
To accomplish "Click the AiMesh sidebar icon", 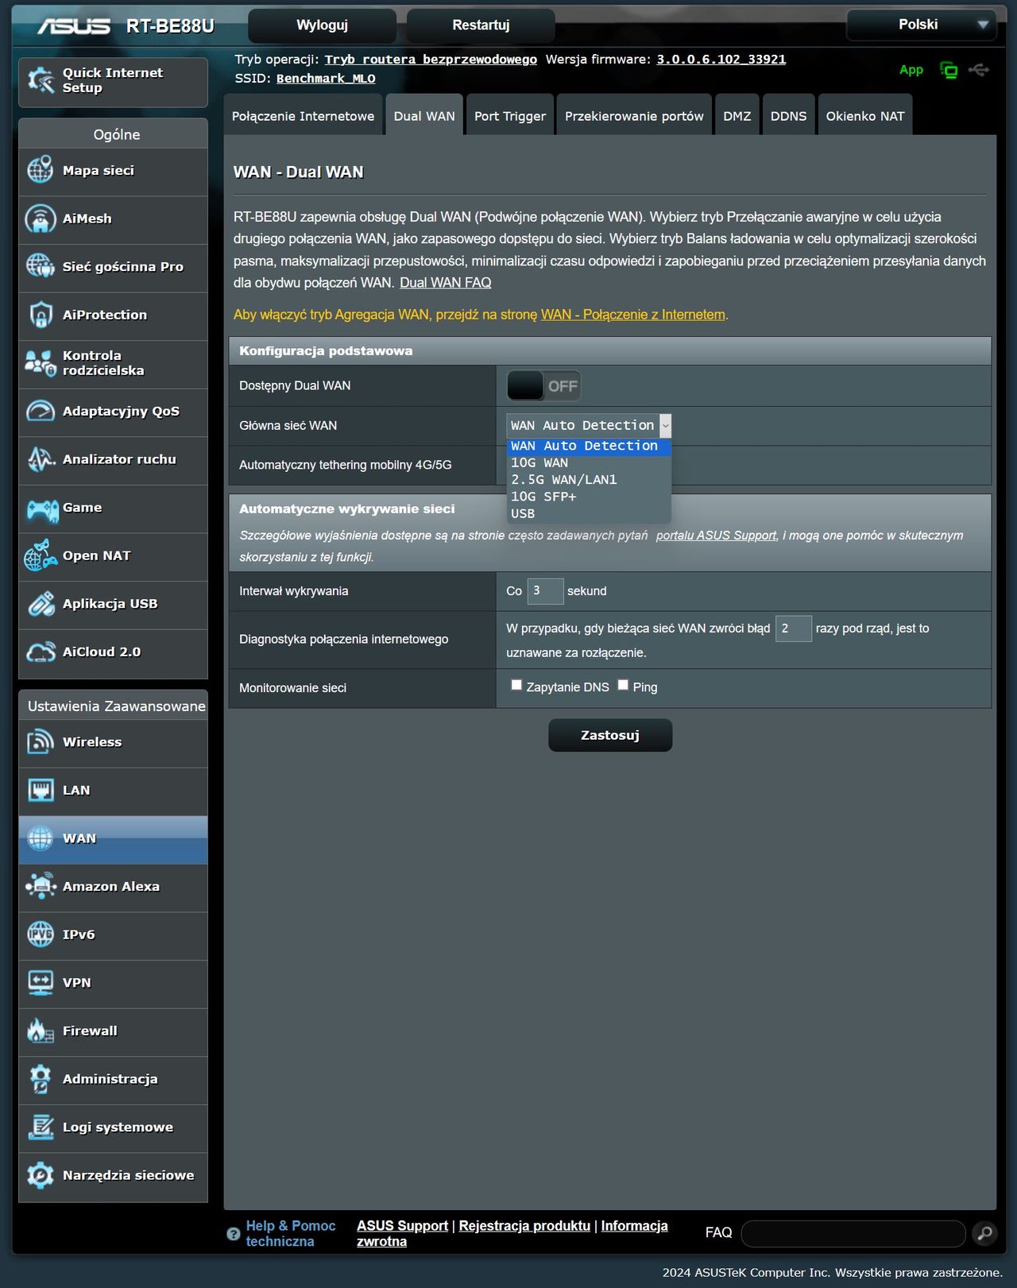I will [41, 219].
